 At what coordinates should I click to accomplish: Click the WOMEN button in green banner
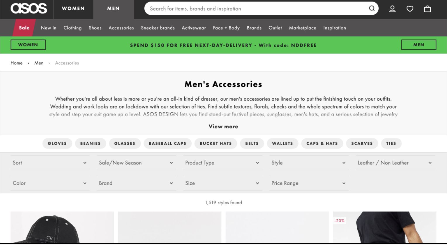[28, 45]
